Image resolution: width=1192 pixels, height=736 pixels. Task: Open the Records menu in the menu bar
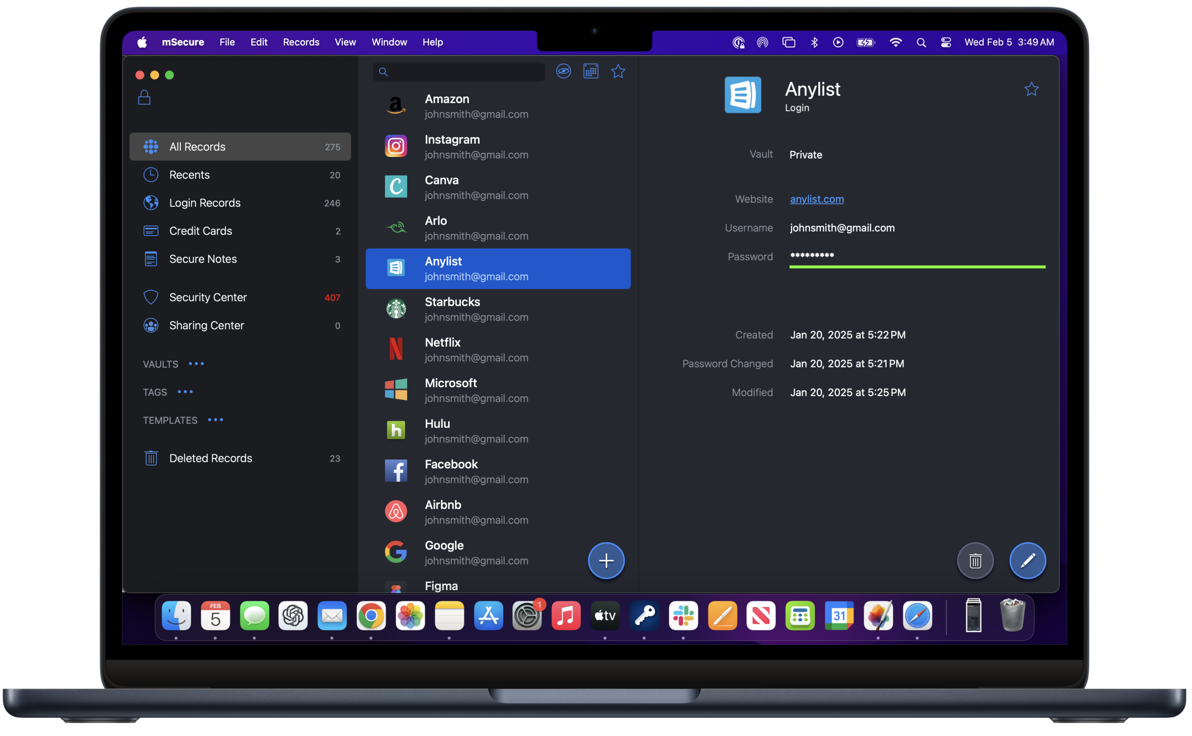[301, 42]
